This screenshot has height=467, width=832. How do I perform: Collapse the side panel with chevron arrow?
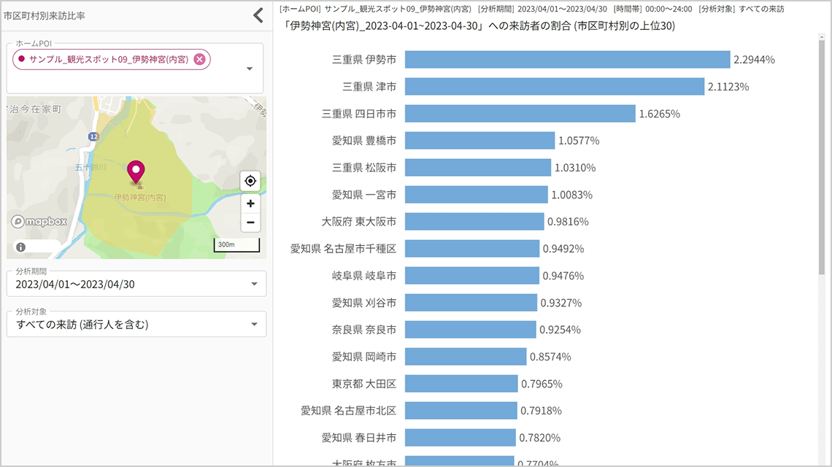pyautogui.click(x=258, y=15)
